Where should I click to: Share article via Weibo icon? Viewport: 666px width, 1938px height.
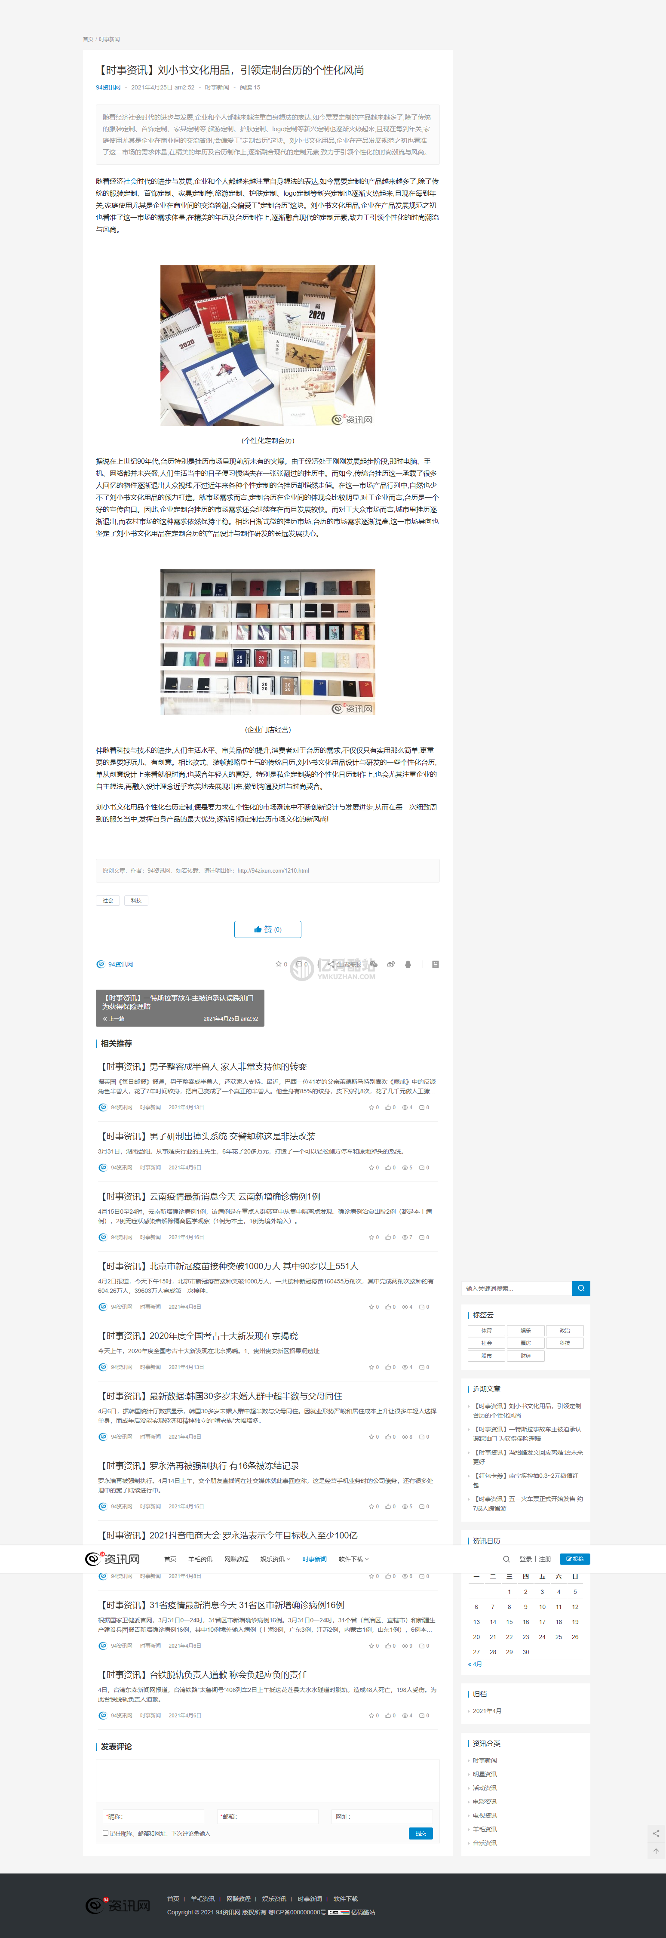pyautogui.click(x=391, y=964)
